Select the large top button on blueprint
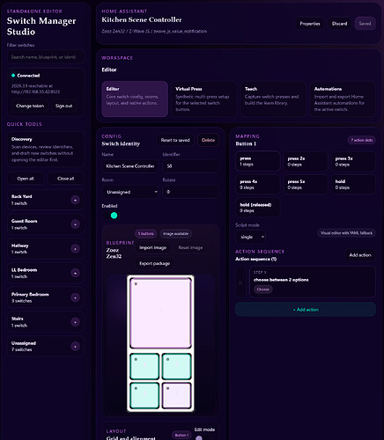 coord(160,313)
